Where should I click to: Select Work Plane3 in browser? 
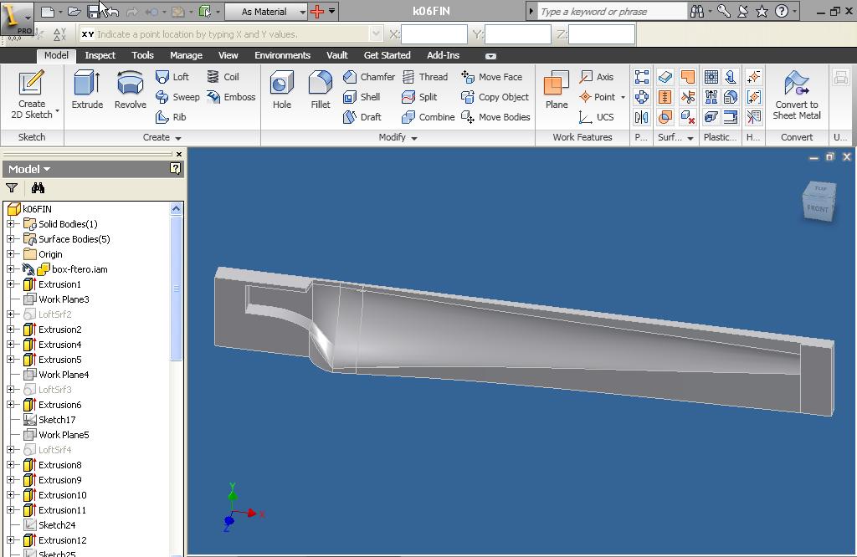click(x=64, y=299)
